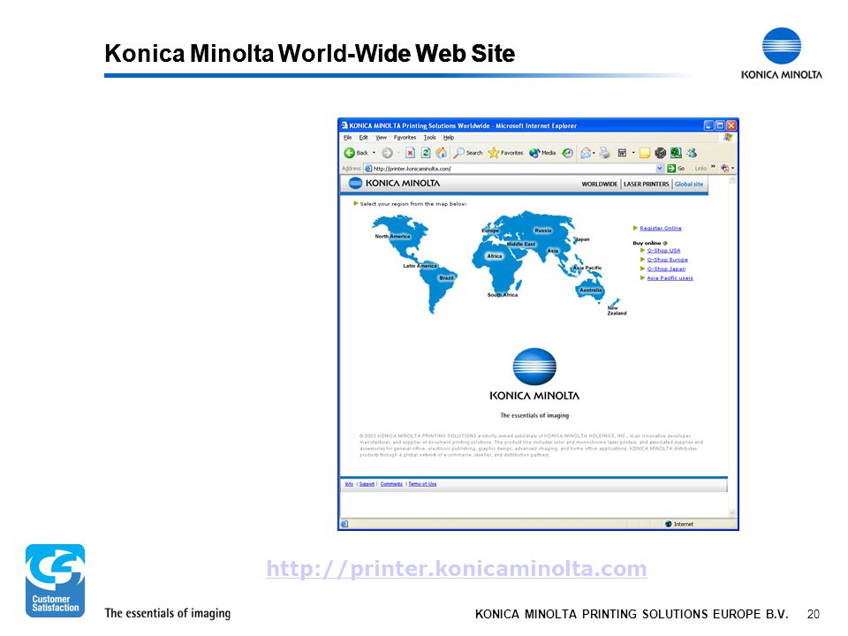This screenshot has width=848, height=636.
Task: Select Japan on the map
Action: click(582, 239)
